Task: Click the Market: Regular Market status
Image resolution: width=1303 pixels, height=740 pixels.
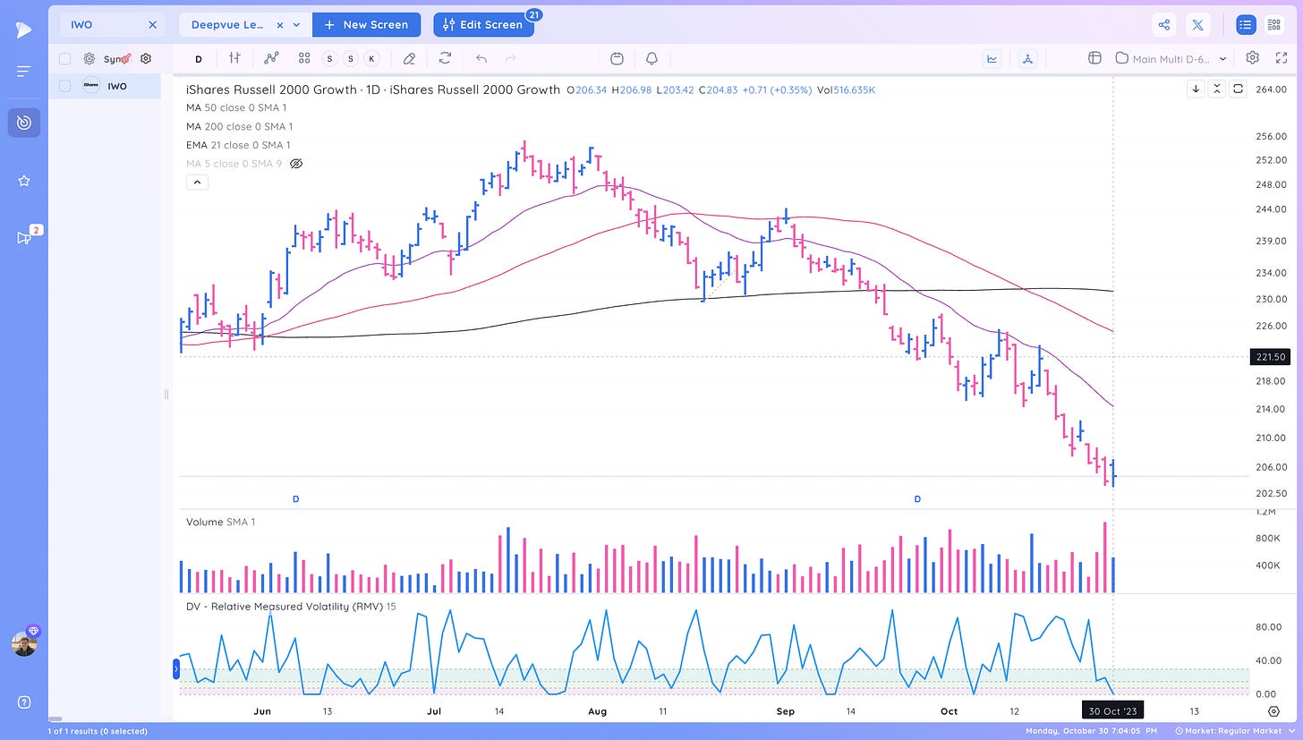Action: [x=1233, y=731]
